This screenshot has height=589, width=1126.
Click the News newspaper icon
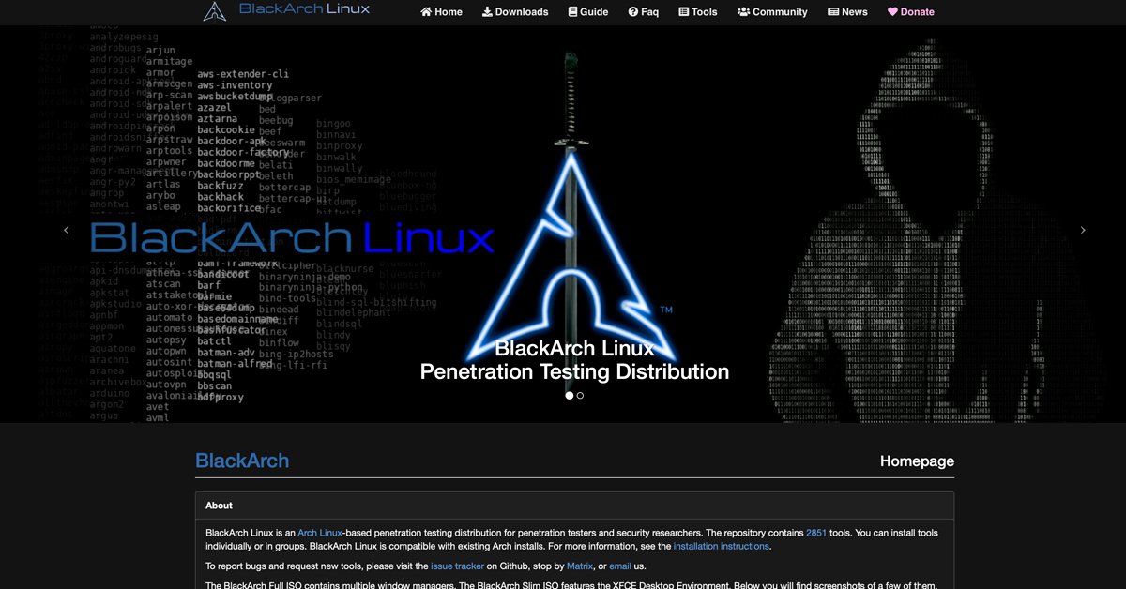point(833,12)
